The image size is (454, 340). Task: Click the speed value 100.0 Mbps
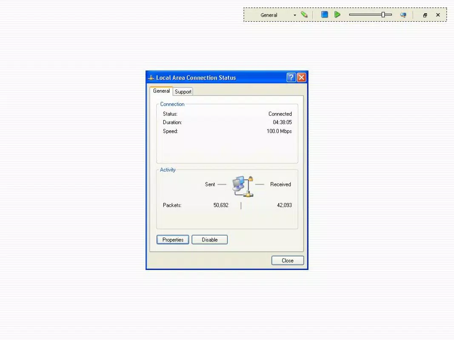(279, 131)
